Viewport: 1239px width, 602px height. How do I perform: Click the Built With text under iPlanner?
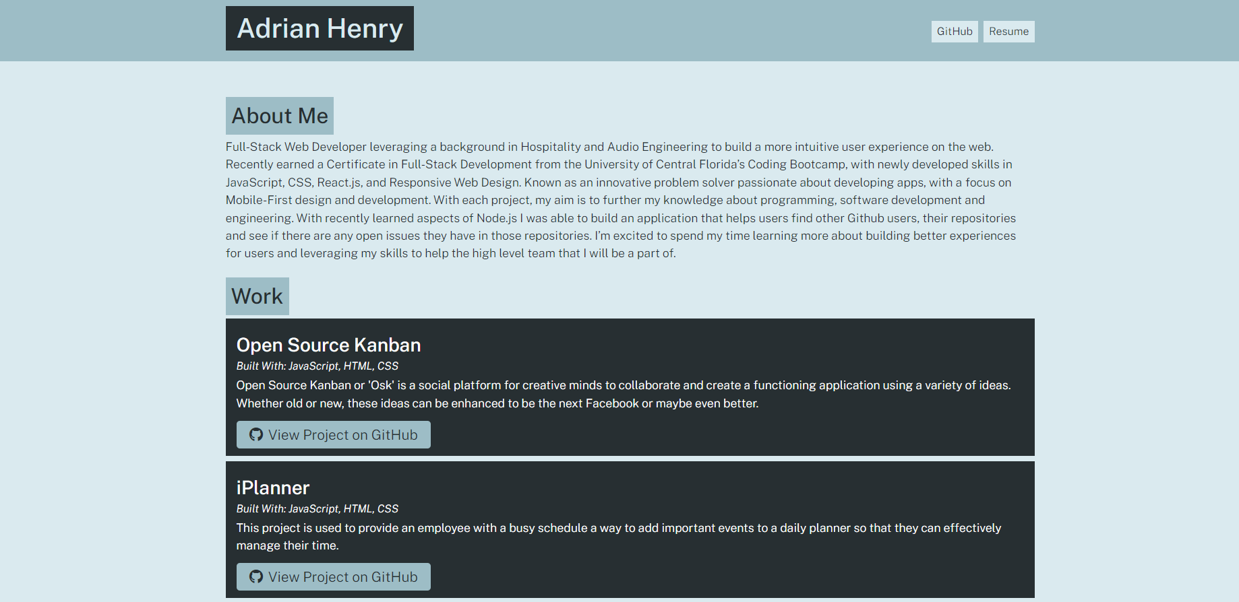tap(317, 508)
